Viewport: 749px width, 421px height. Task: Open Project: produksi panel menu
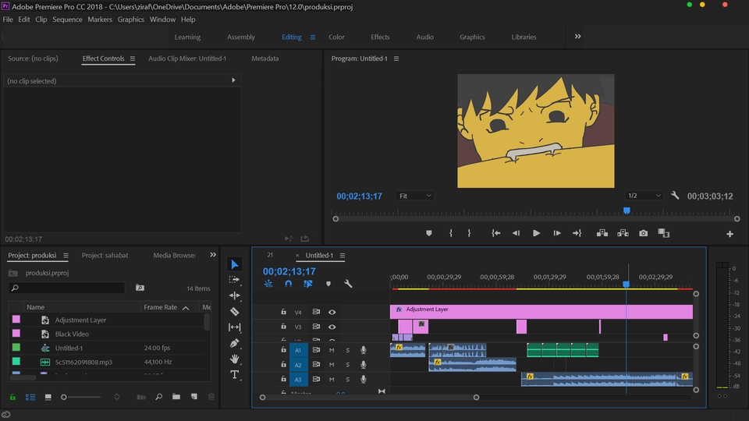[x=66, y=256]
